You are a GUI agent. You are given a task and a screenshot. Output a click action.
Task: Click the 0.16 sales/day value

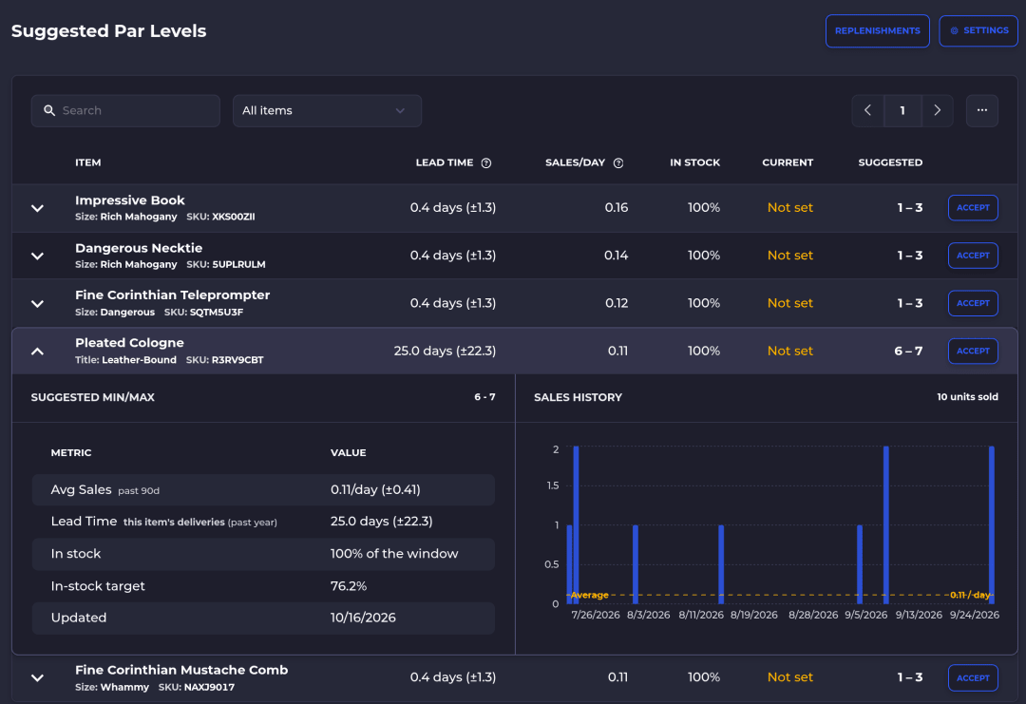tap(617, 208)
